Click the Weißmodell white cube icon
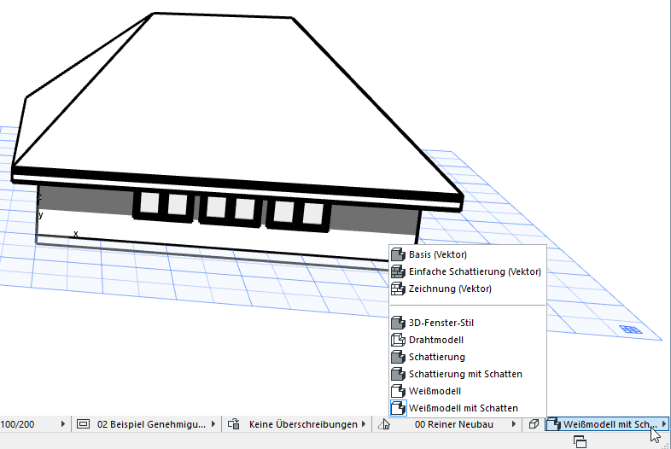The width and height of the screenshot is (671, 449). [x=398, y=391]
